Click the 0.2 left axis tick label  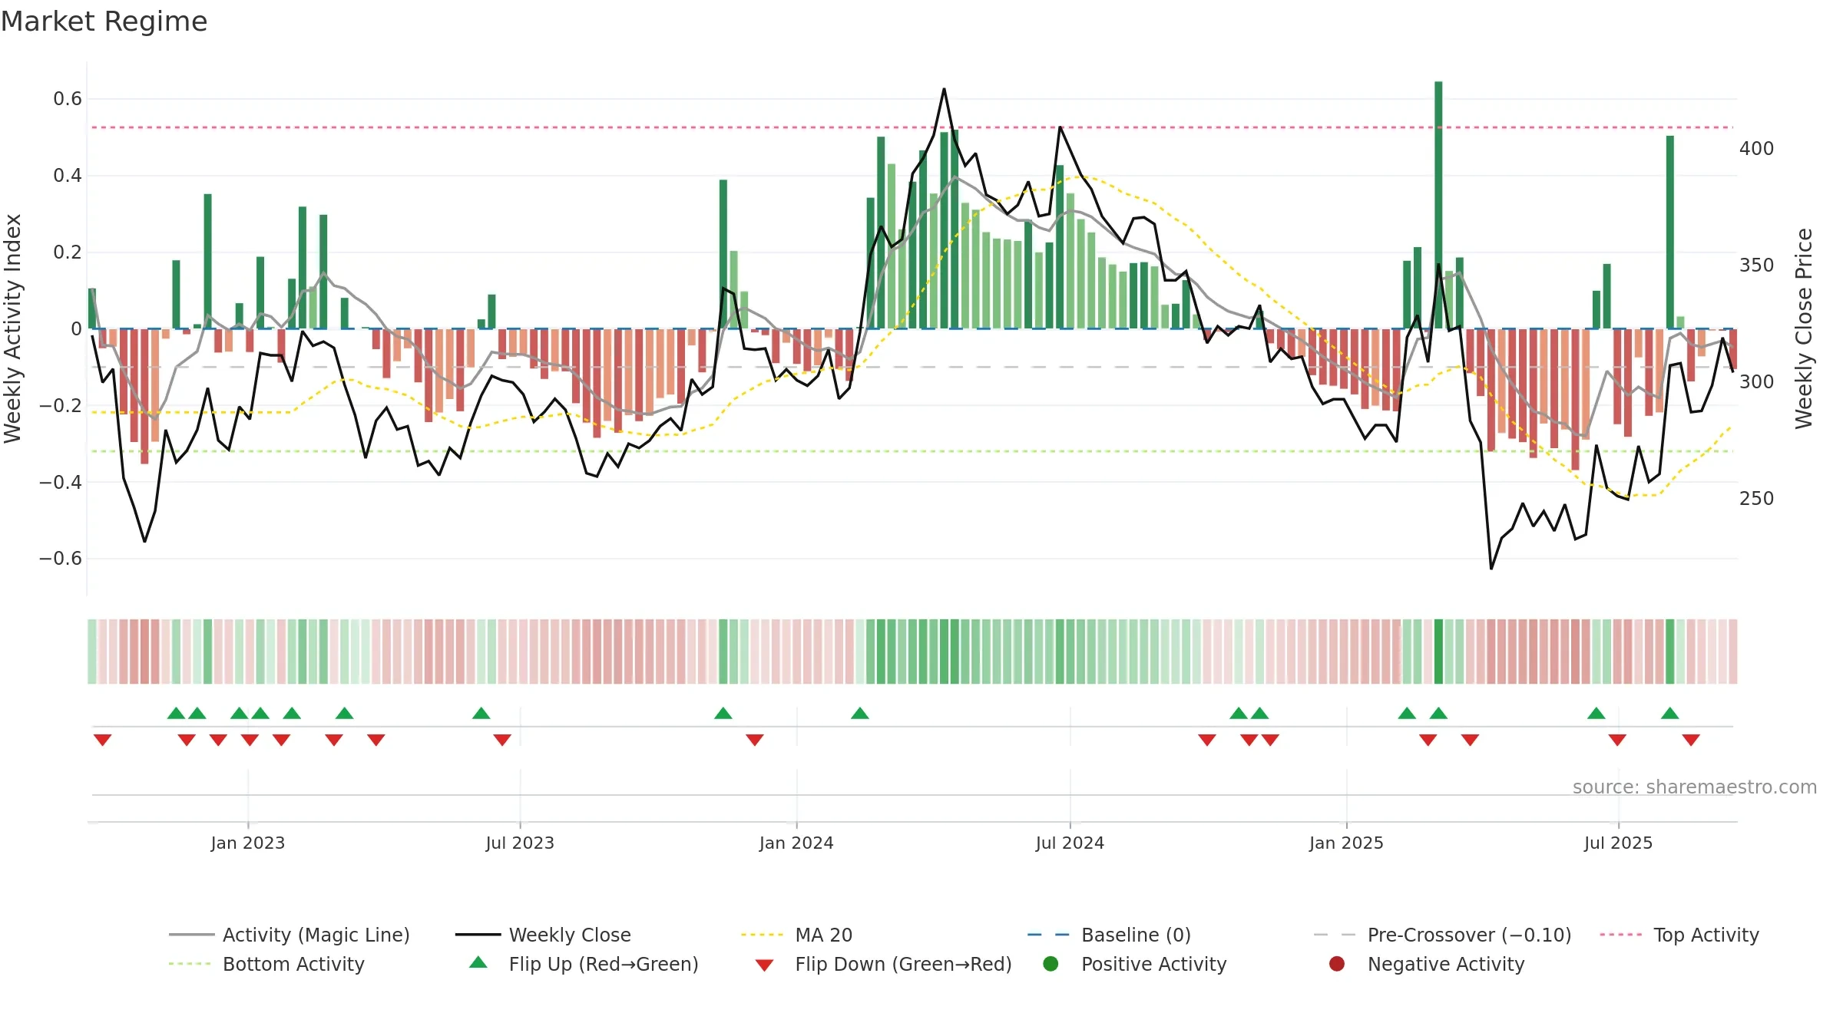tap(68, 252)
